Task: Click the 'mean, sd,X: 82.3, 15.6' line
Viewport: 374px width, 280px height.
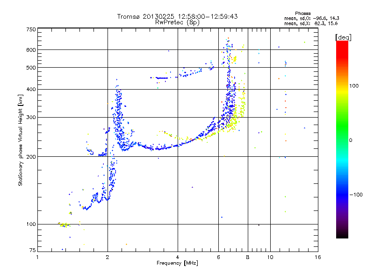Action: click(311, 23)
